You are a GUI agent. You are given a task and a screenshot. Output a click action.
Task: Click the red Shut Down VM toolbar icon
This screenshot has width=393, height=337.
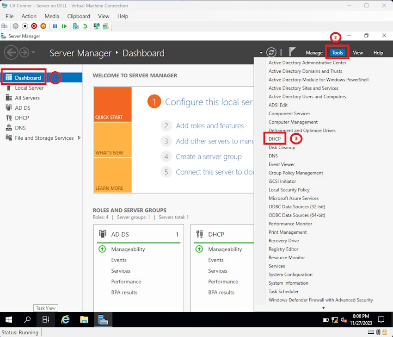pos(34,26)
